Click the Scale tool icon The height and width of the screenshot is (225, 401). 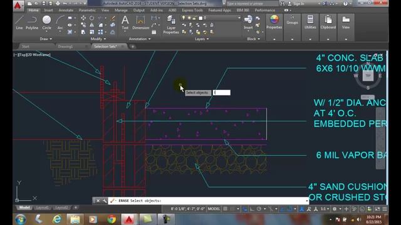click(x=91, y=32)
